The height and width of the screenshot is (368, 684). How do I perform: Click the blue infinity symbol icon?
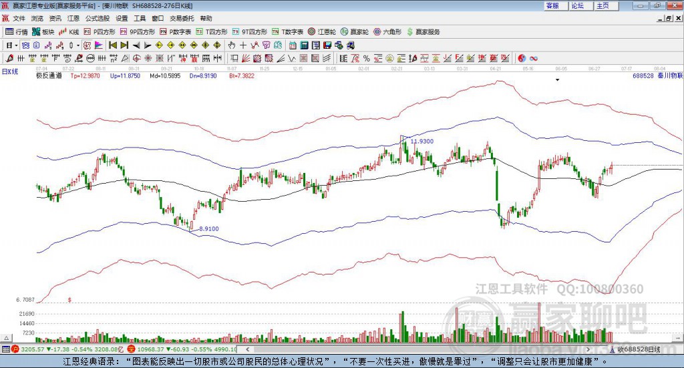pyautogui.click(x=534, y=58)
